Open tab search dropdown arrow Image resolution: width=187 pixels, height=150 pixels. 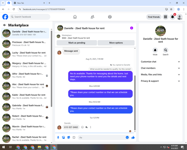tap(3, 3)
